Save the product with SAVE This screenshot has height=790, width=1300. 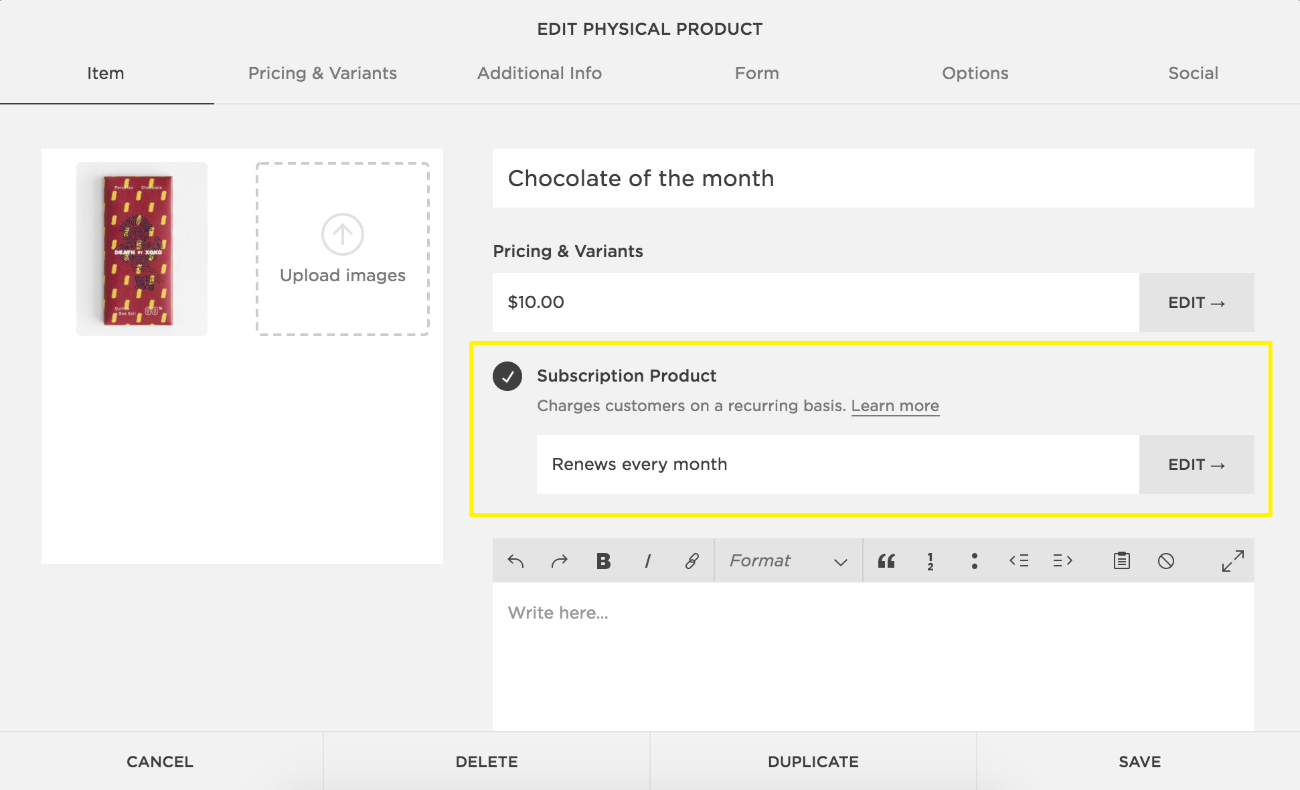[1139, 761]
